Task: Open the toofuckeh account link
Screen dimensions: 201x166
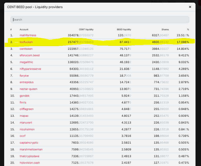Action: tap(26, 42)
